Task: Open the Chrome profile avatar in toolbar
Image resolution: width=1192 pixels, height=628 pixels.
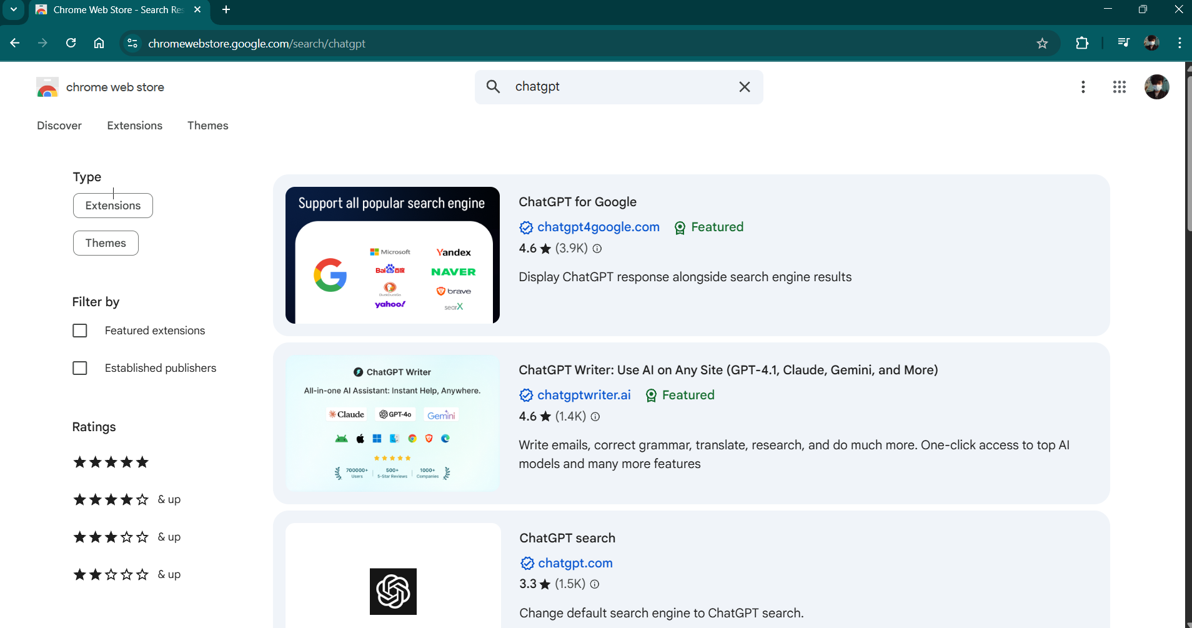Action: (x=1151, y=43)
